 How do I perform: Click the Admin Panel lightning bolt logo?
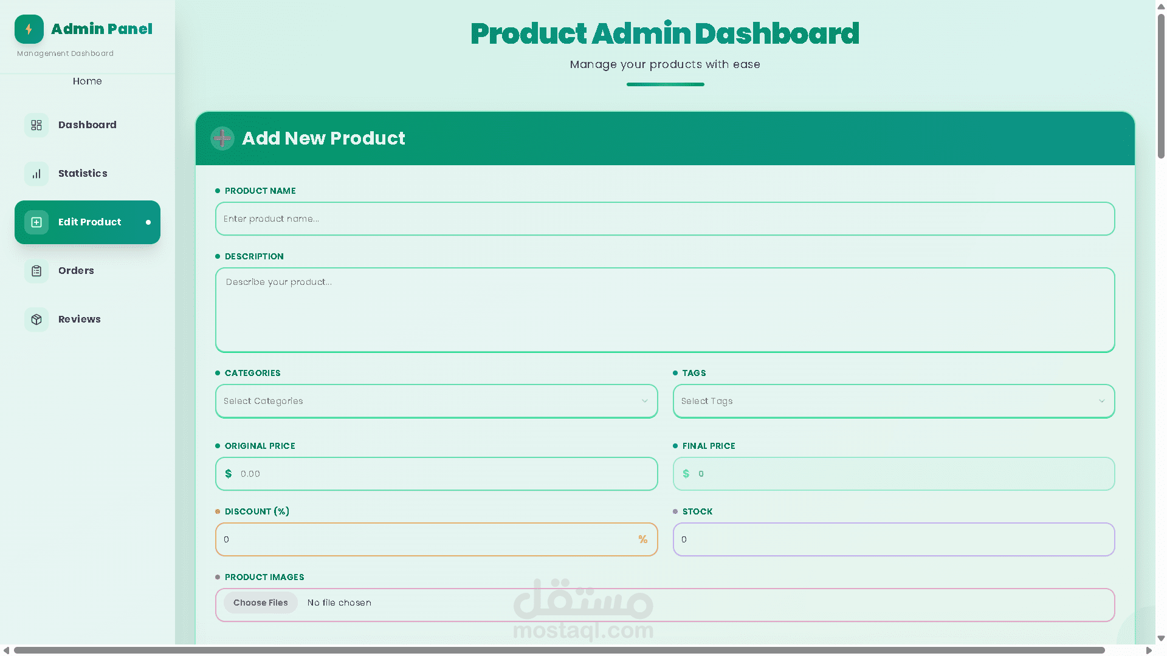tap(29, 29)
